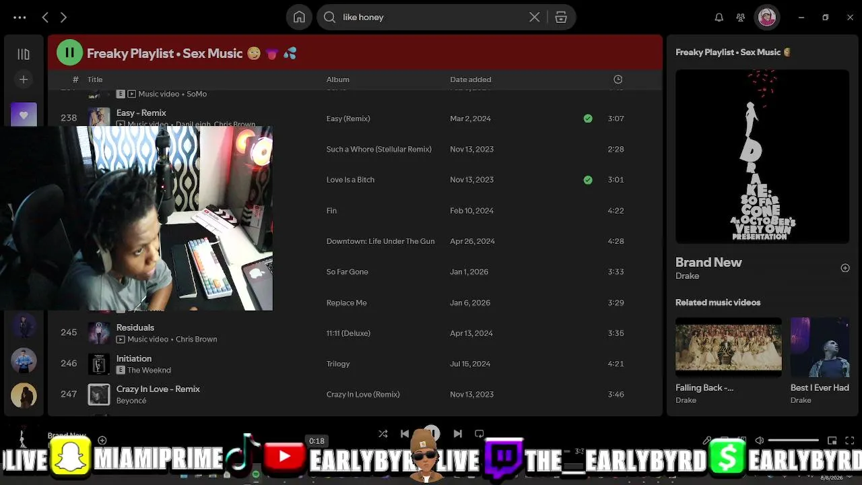This screenshot has width=862, height=485.
Task: Add Brand New to Liked Songs
Action: [845, 268]
